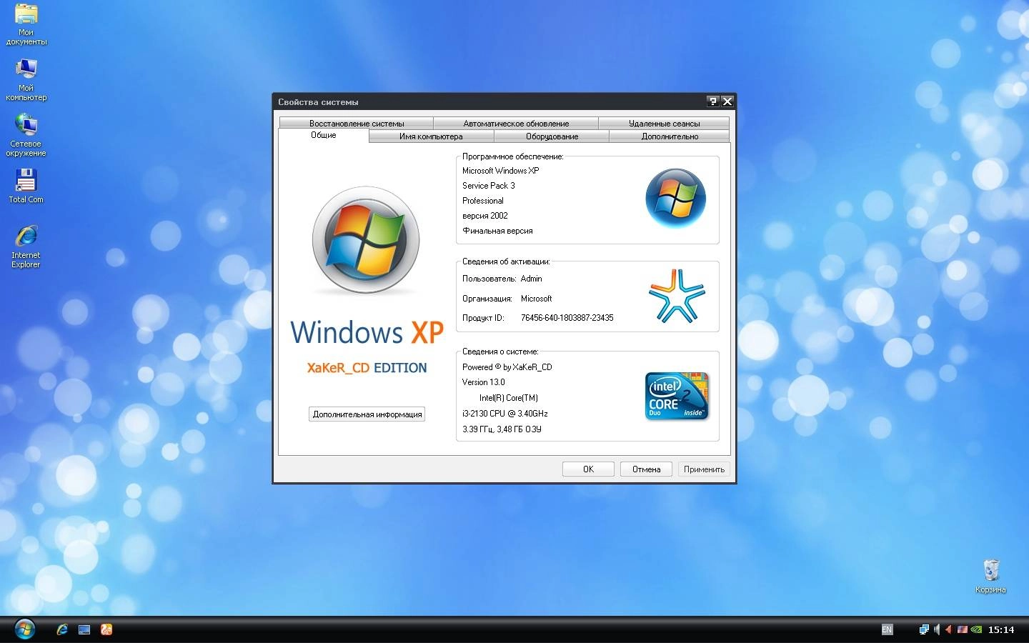Click the Version 13.0 text
This screenshot has width=1029, height=643.
[x=484, y=382]
